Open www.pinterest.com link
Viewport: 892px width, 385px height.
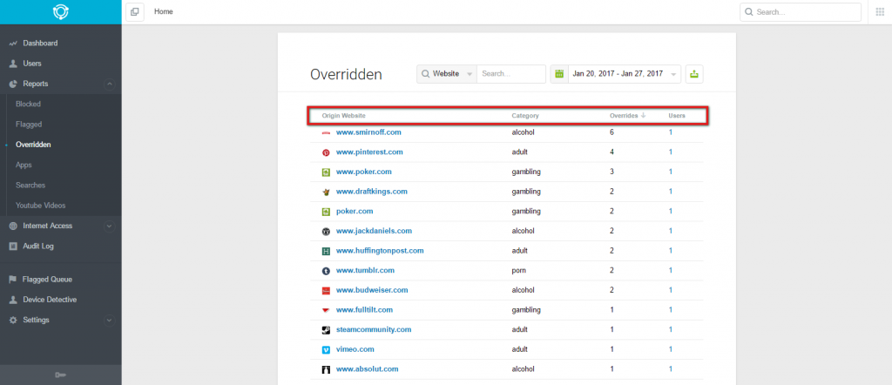pyautogui.click(x=369, y=152)
